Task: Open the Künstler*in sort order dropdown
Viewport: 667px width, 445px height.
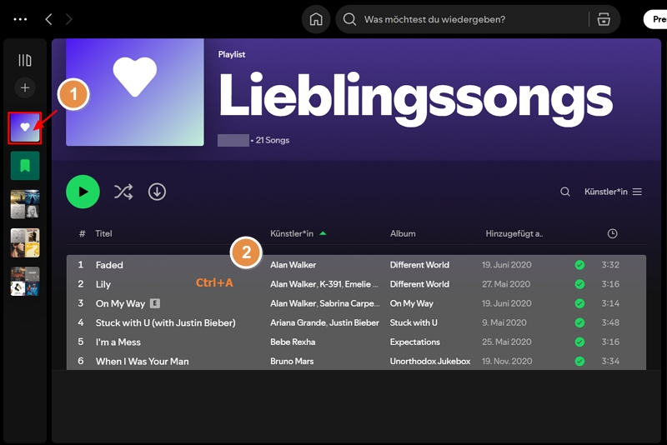Action: [x=613, y=192]
